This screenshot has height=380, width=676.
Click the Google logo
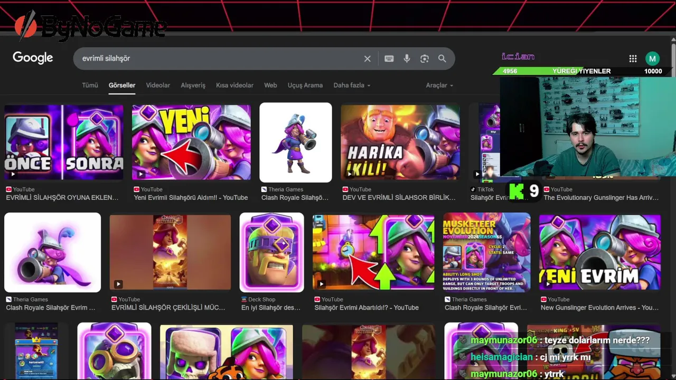(x=33, y=58)
